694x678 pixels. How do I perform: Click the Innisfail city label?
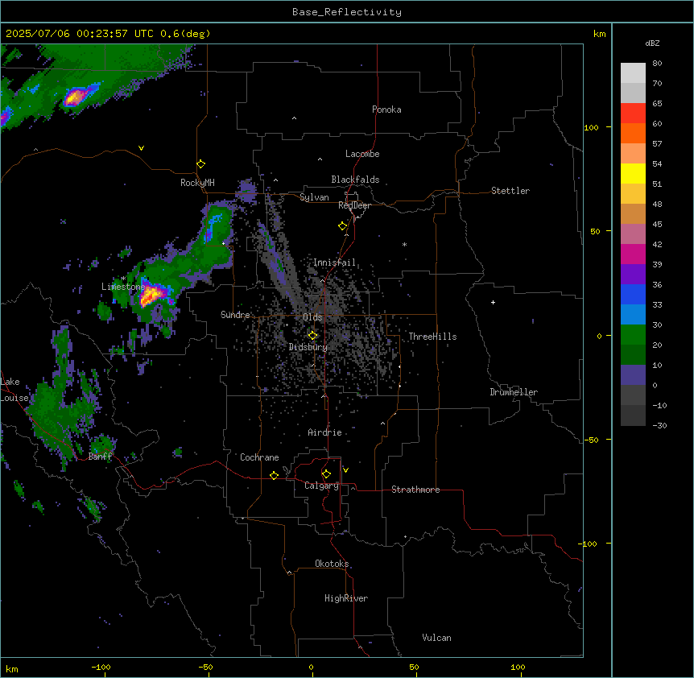coord(334,263)
